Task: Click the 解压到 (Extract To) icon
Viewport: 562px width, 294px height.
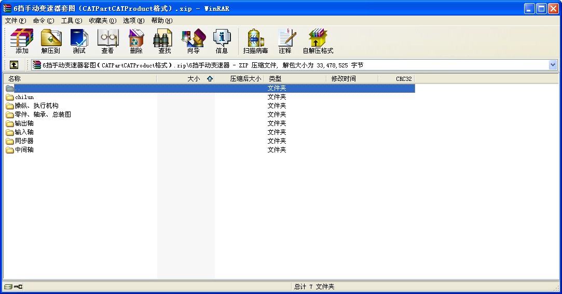Action: [x=50, y=41]
